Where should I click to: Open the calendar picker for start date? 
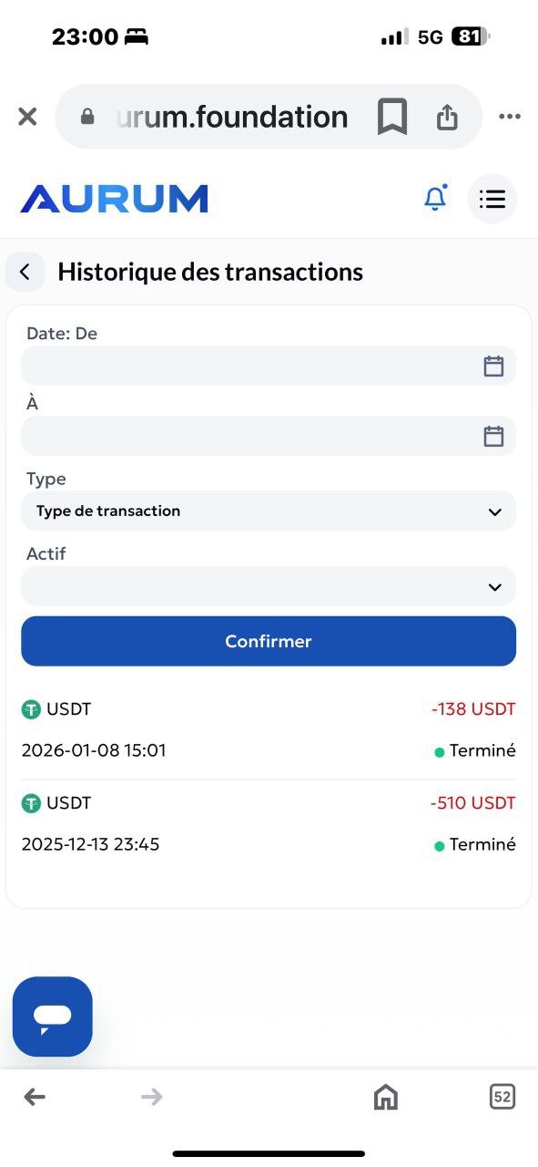tap(493, 366)
